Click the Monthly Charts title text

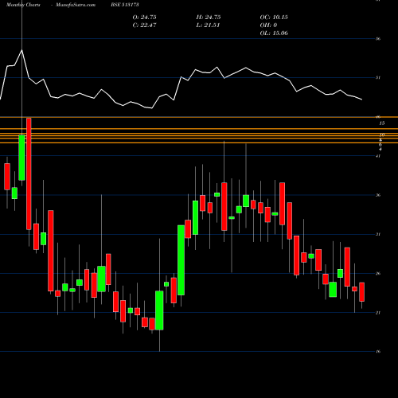23,5
